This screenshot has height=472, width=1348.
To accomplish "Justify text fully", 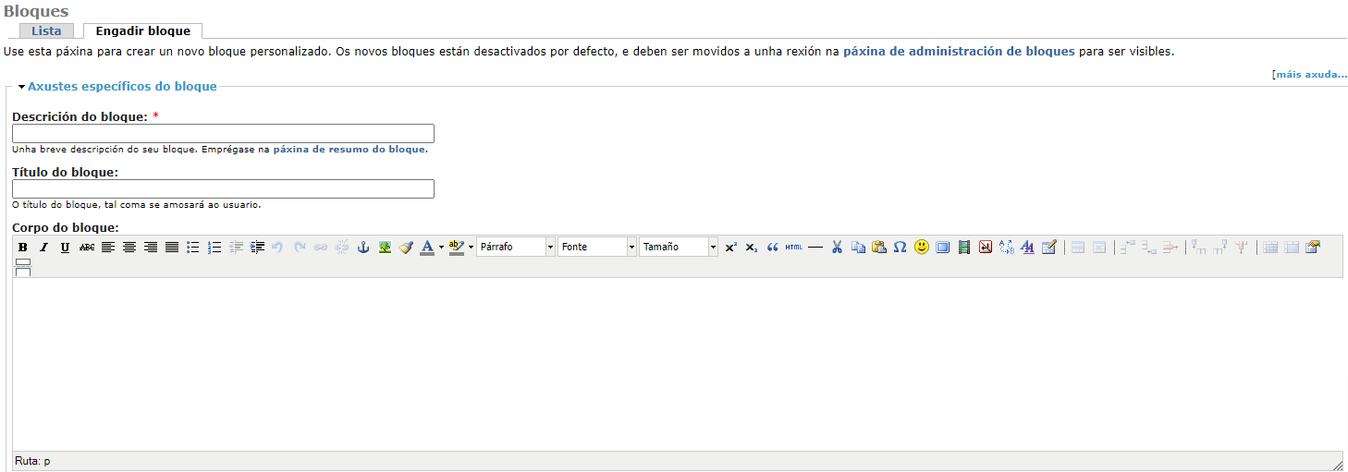I will pyautogui.click(x=171, y=247).
